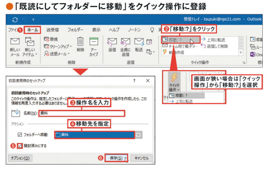Select the ホーム ribbon tab
Viewport: 270px width, 170px height.
32,30
